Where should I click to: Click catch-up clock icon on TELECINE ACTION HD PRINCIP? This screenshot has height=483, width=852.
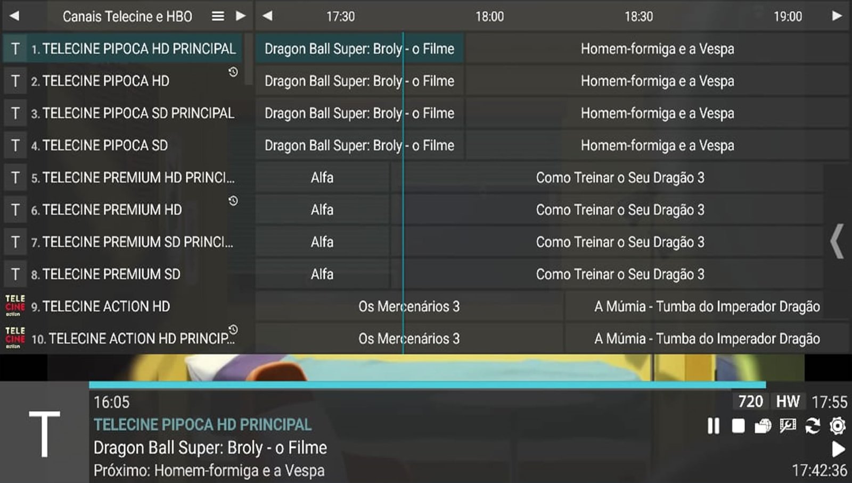[233, 329]
